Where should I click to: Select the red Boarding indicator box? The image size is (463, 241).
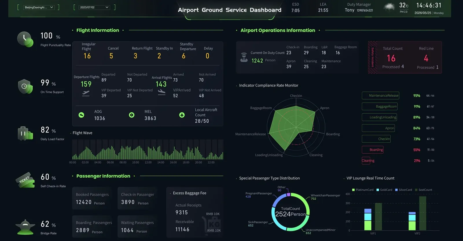pyautogui.click(x=373, y=150)
